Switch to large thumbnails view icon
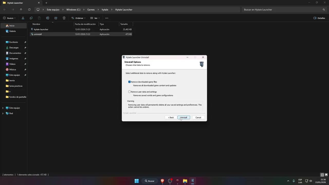This screenshot has width=329, height=185. [x=326, y=175]
